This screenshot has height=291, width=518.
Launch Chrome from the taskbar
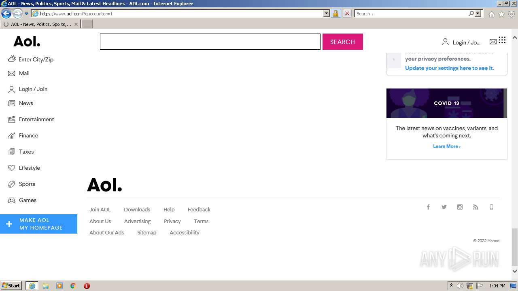point(73,286)
